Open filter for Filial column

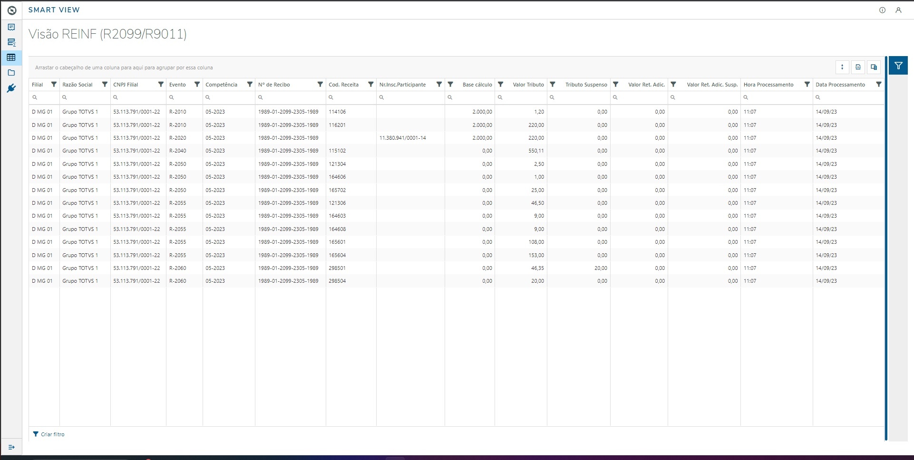pyautogui.click(x=54, y=84)
